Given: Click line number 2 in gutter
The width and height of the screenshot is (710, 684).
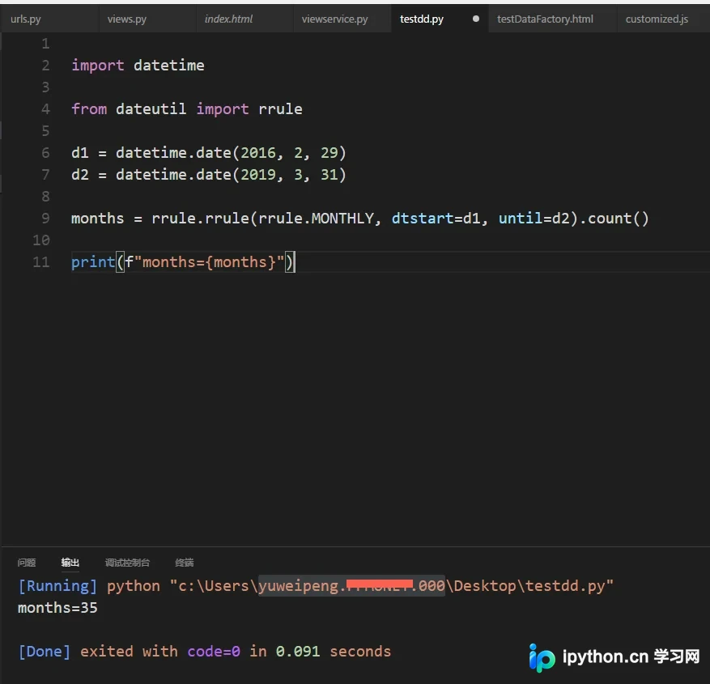Looking at the screenshot, I should coord(45,66).
